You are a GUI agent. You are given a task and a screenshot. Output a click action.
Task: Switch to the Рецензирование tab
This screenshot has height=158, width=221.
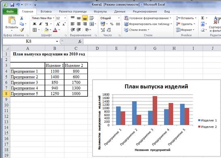pyautogui.click(x=145, y=12)
